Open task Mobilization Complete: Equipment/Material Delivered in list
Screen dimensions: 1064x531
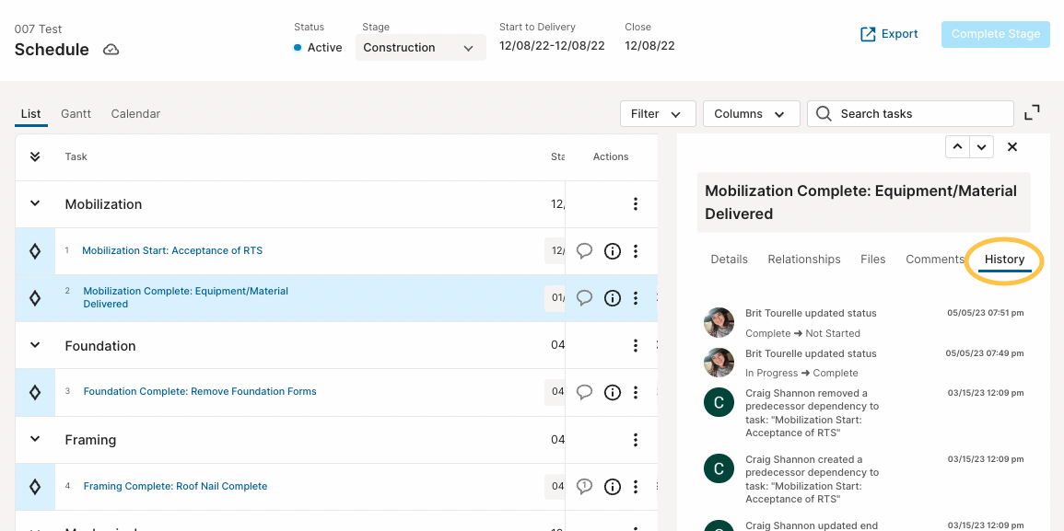coord(185,297)
